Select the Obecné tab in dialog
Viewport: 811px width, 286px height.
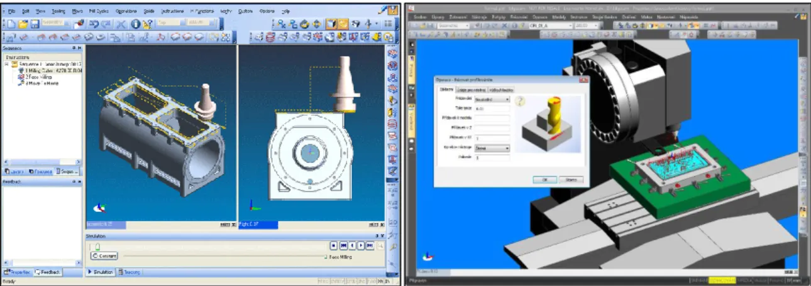(446, 90)
